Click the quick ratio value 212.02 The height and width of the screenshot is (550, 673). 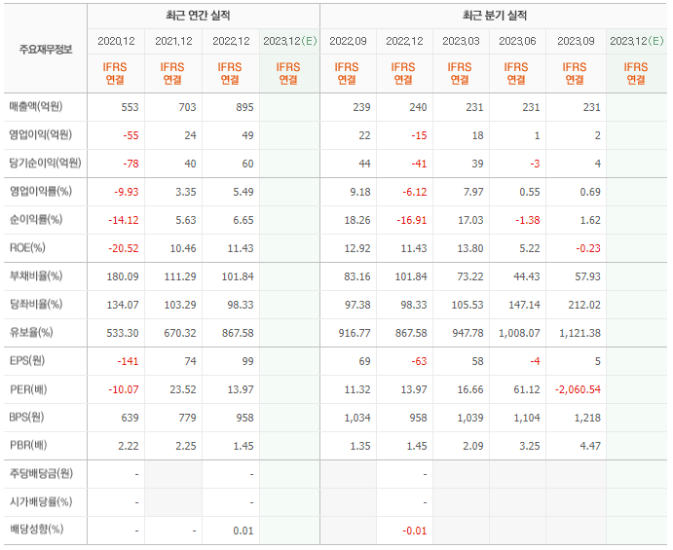click(x=584, y=306)
